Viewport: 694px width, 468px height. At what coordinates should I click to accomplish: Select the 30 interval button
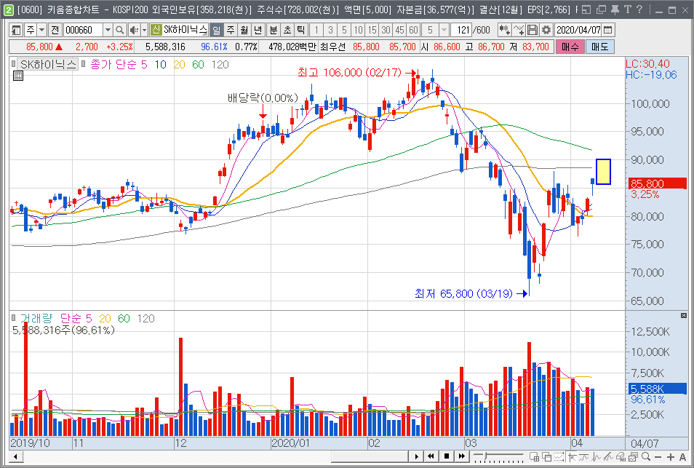(386, 30)
